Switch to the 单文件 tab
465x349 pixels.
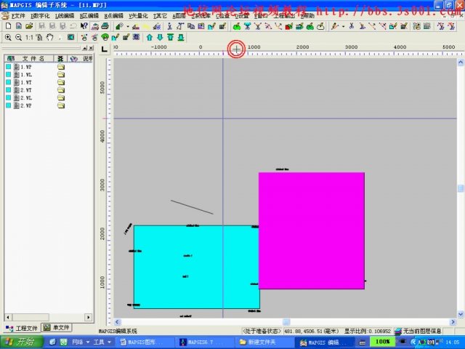[x=57, y=328]
